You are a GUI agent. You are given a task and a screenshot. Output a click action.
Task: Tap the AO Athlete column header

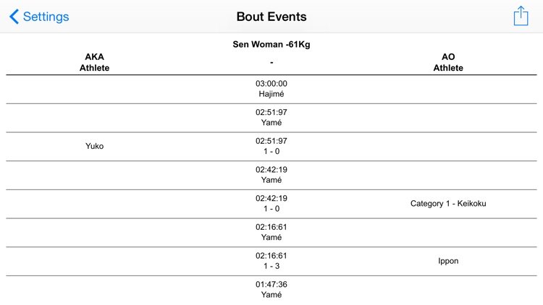[448, 62]
